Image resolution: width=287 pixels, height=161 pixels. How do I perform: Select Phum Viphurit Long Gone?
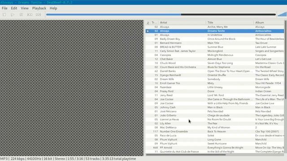(215, 140)
